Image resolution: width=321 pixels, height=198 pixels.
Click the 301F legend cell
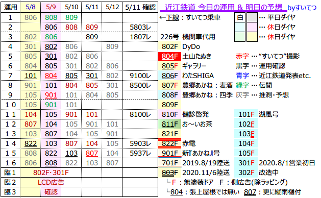point(246,163)
